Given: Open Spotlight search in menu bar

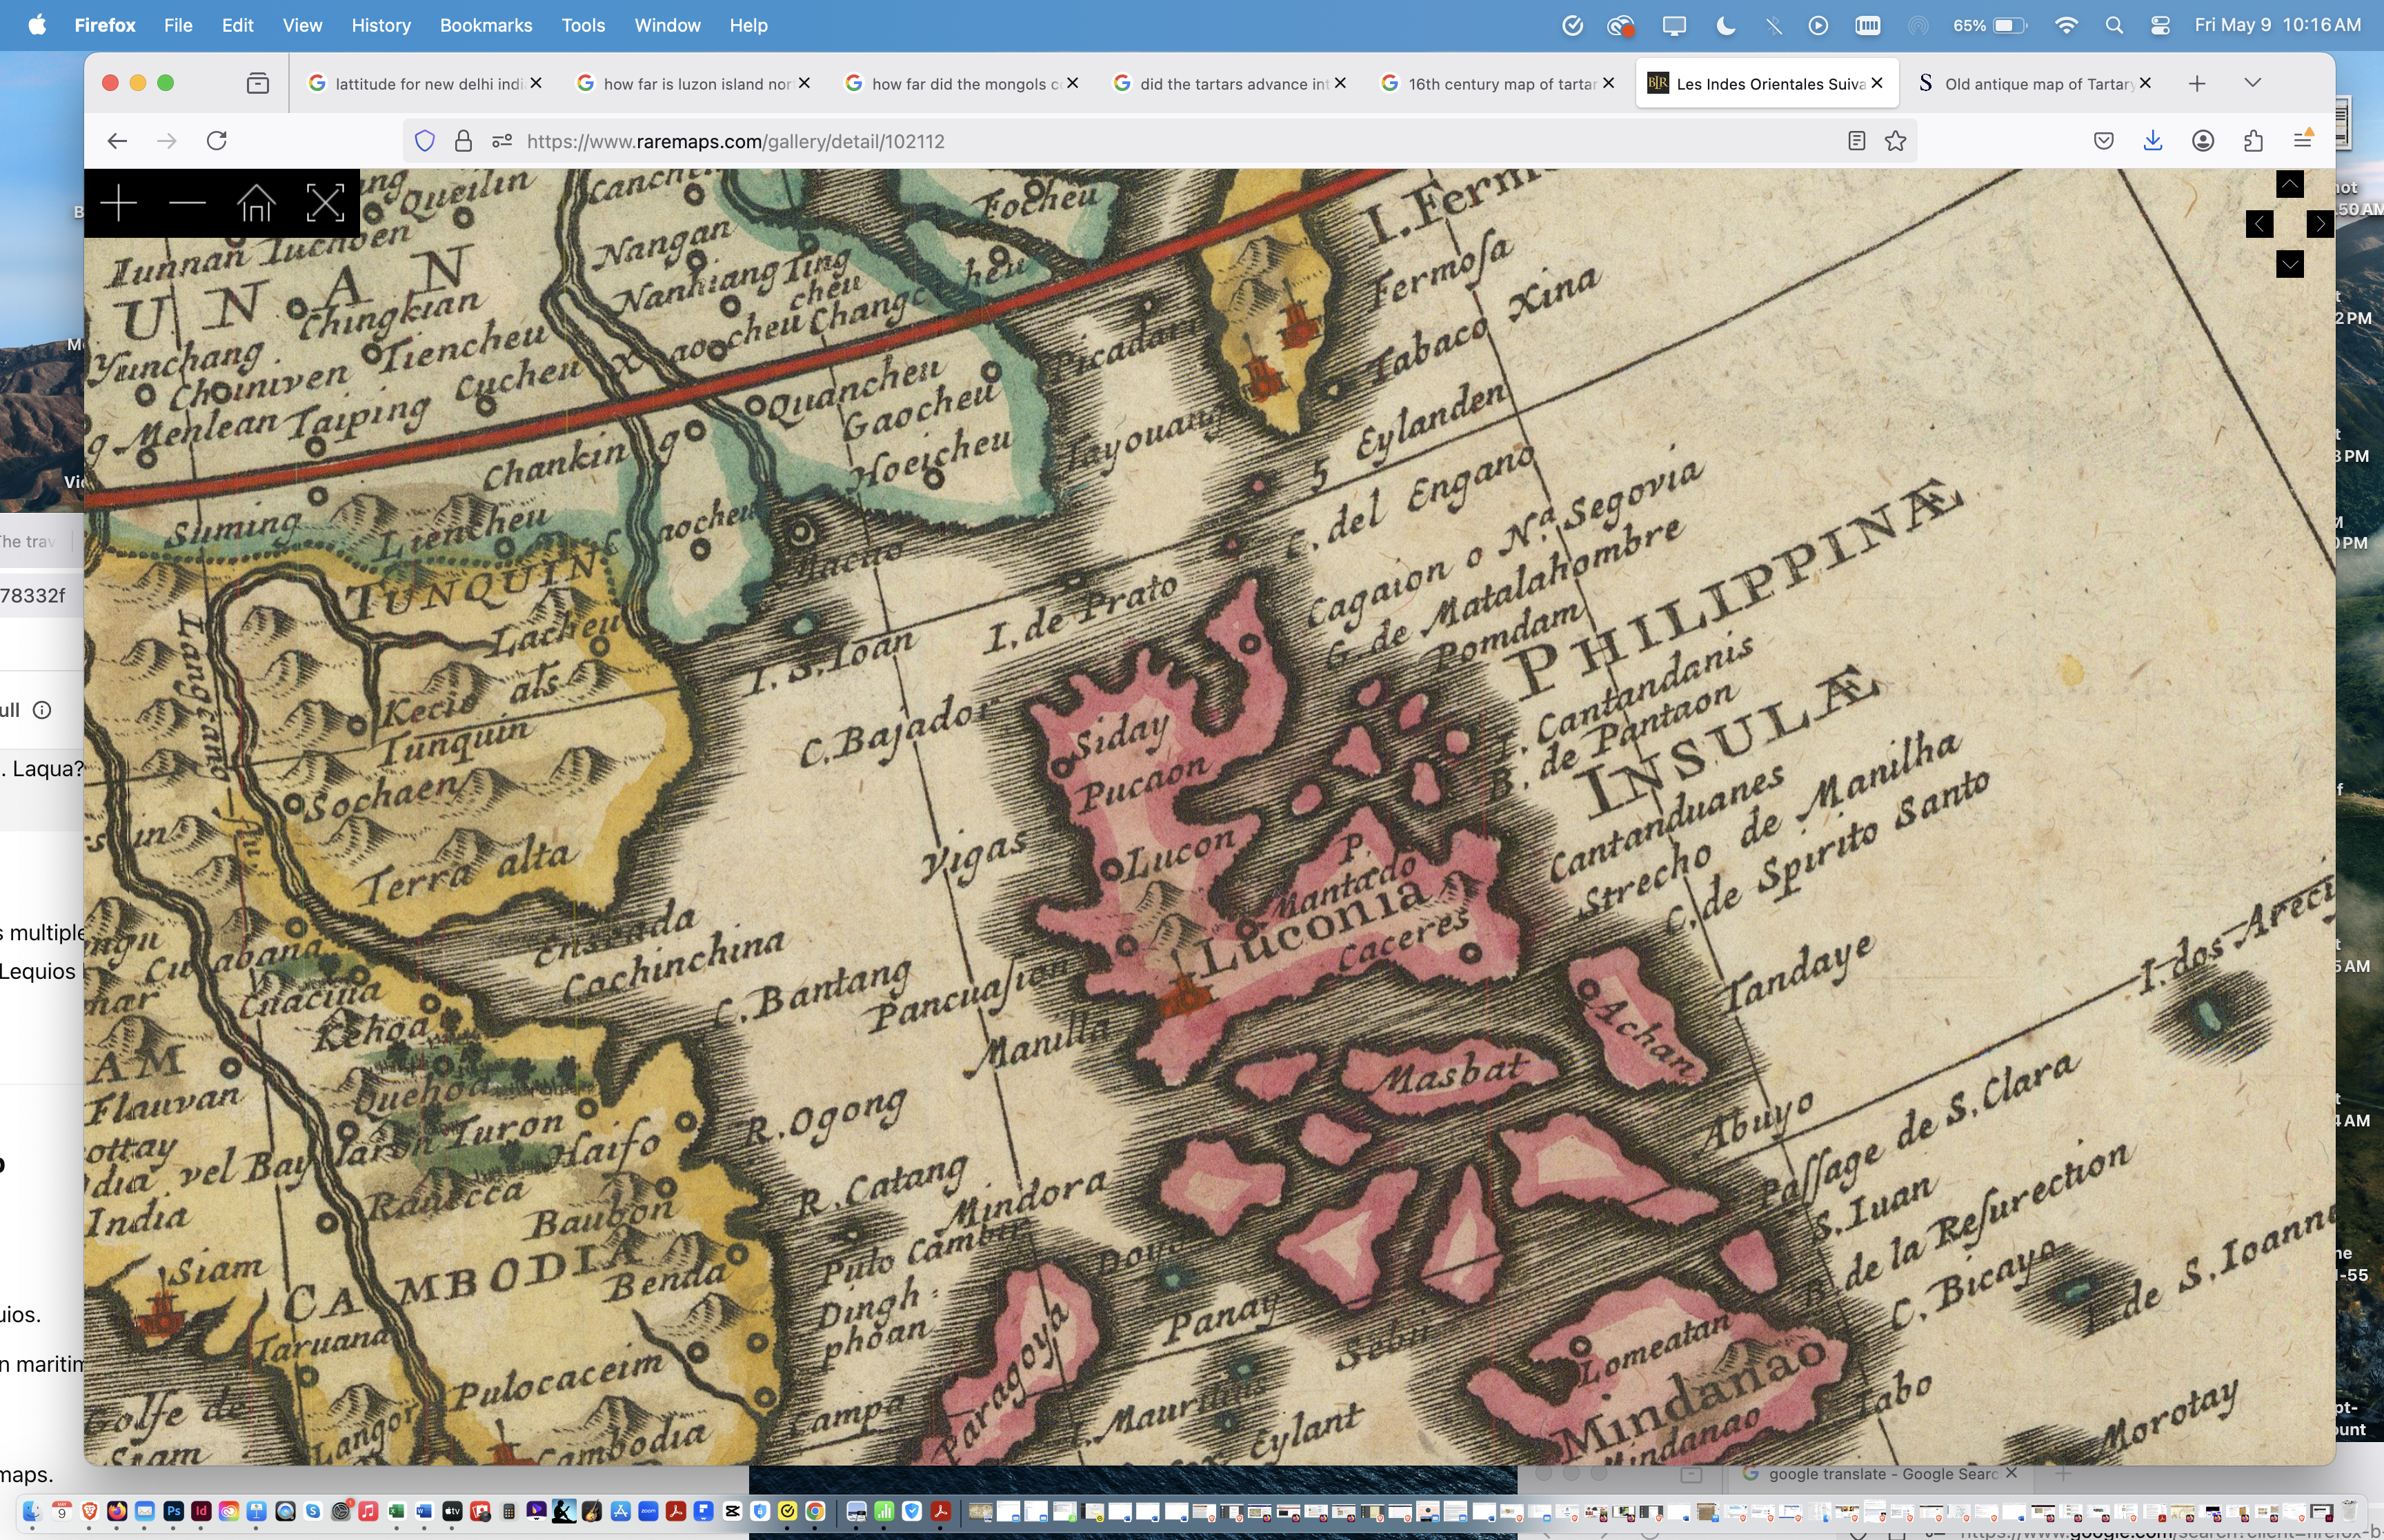Looking at the screenshot, I should pos(2114,25).
